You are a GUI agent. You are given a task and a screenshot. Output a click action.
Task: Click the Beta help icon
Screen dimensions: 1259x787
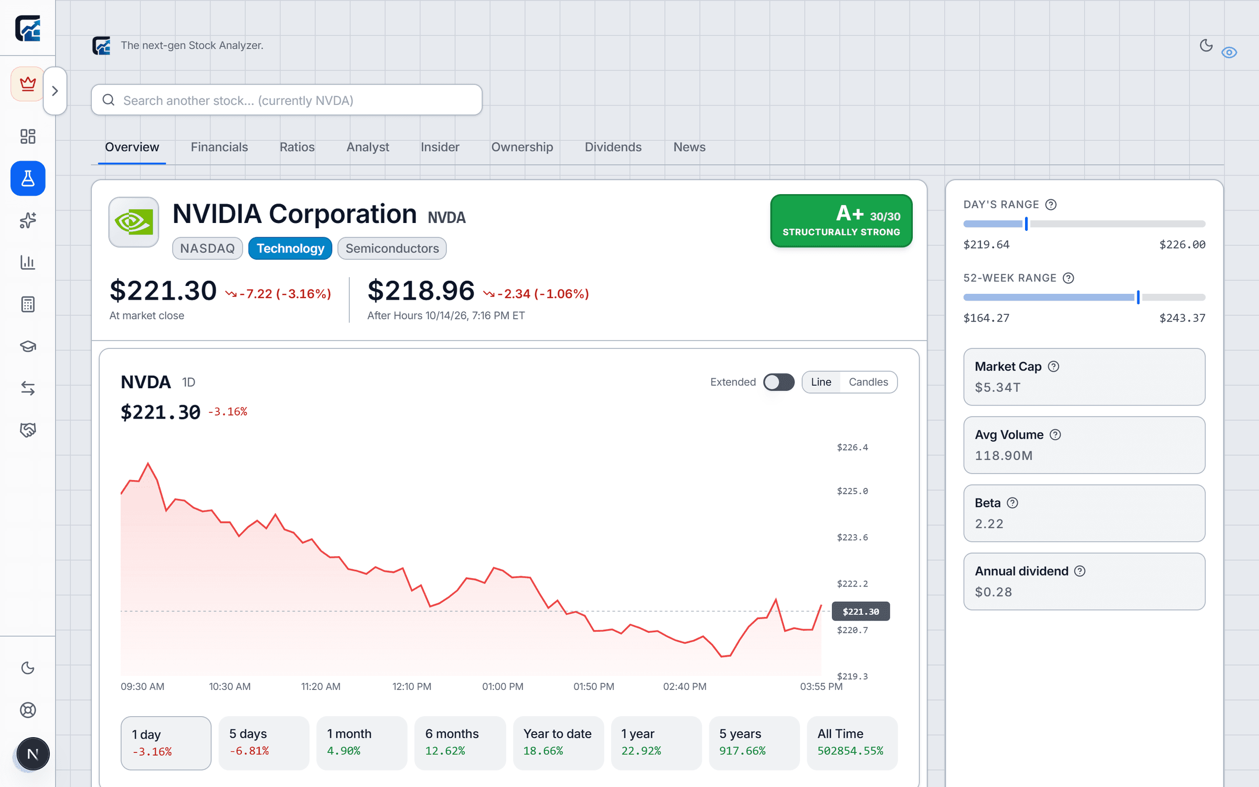tap(1012, 503)
